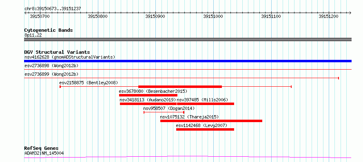This screenshot has height=162, width=363.
Task: Open the esv2736898 (Wong2012b) variant label
Action: [x=51, y=66]
